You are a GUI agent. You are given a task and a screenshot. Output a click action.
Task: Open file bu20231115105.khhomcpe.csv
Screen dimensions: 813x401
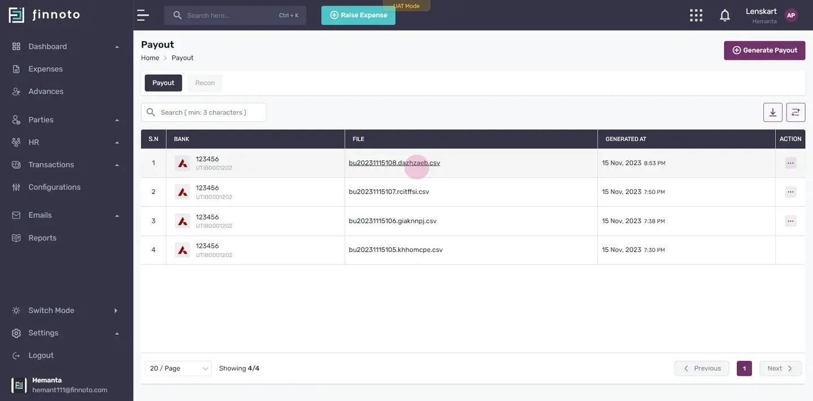[x=396, y=250]
